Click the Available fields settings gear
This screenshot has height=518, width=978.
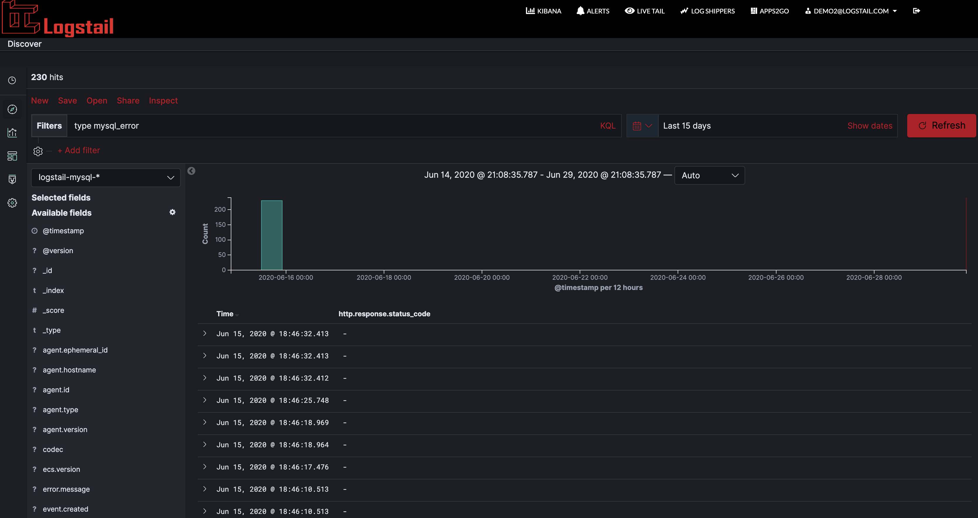(x=172, y=212)
